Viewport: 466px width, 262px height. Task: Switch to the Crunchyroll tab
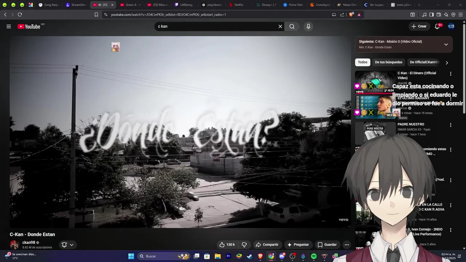[320, 5]
